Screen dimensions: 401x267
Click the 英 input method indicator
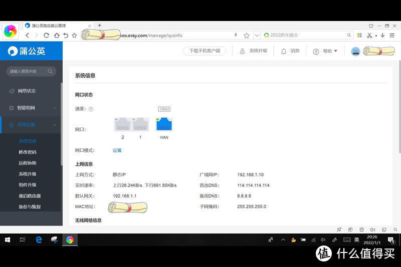pyautogui.click(x=356, y=239)
